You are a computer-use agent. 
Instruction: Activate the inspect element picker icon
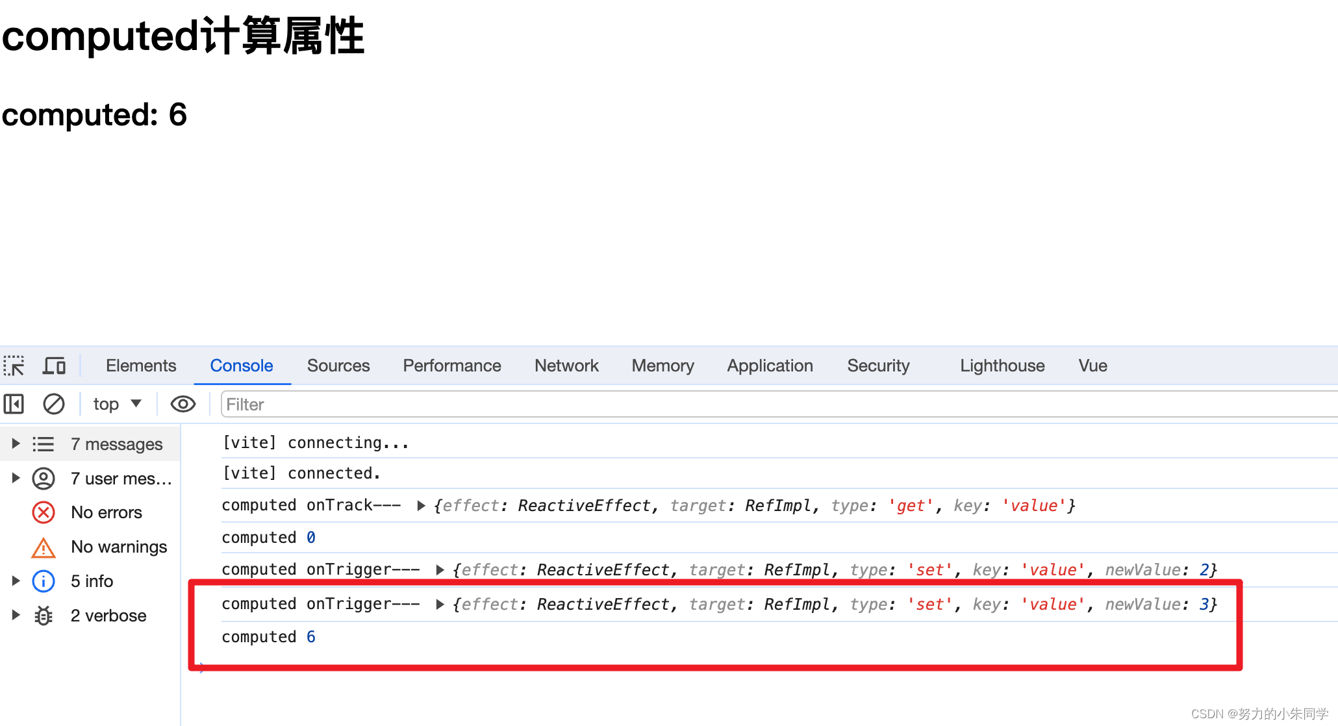pyautogui.click(x=14, y=366)
